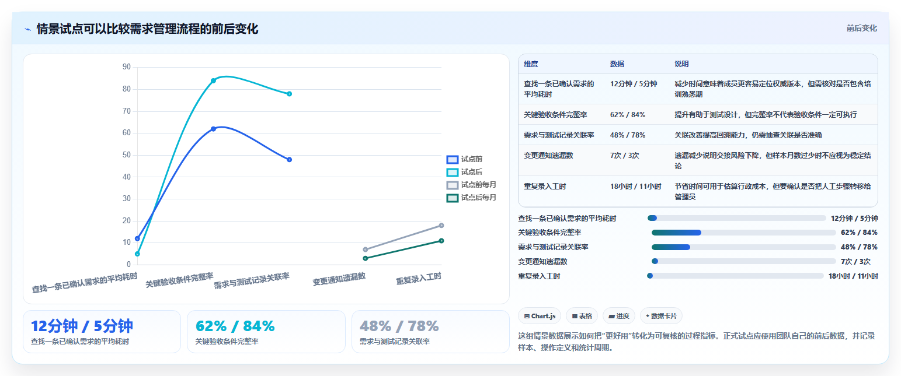Open the 48% / 78% data card
901x376 pixels.
(x=430, y=332)
